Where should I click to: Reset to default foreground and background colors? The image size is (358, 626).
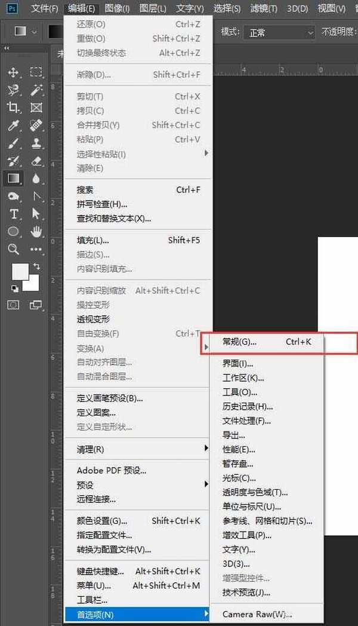click(14, 289)
